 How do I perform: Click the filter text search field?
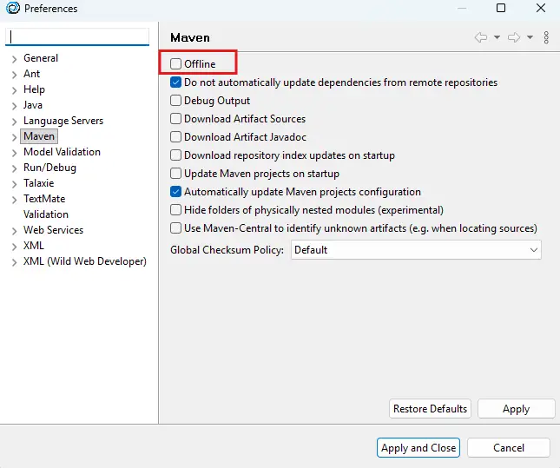78,36
